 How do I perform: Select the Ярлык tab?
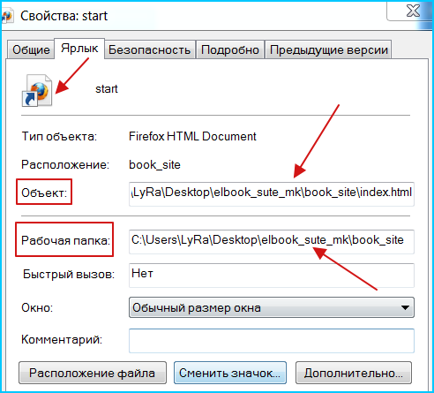click(x=79, y=49)
